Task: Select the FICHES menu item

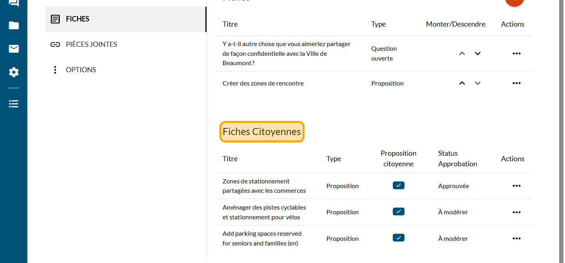Action: click(77, 19)
